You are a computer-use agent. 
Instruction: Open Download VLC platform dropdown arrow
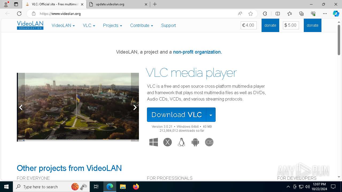coord(211,115)
